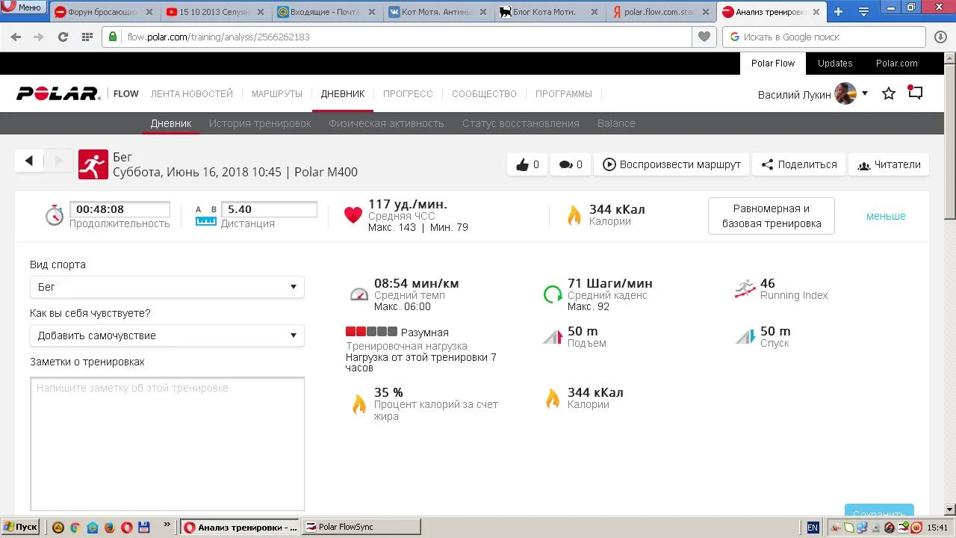The image size is (956, 538).
Task: Reload the page with browser refresh icon
Action: 63,37
